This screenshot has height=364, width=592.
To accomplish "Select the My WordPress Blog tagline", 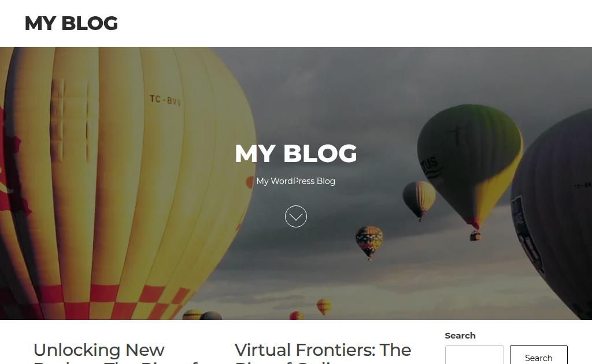I will tap(295, 181).
